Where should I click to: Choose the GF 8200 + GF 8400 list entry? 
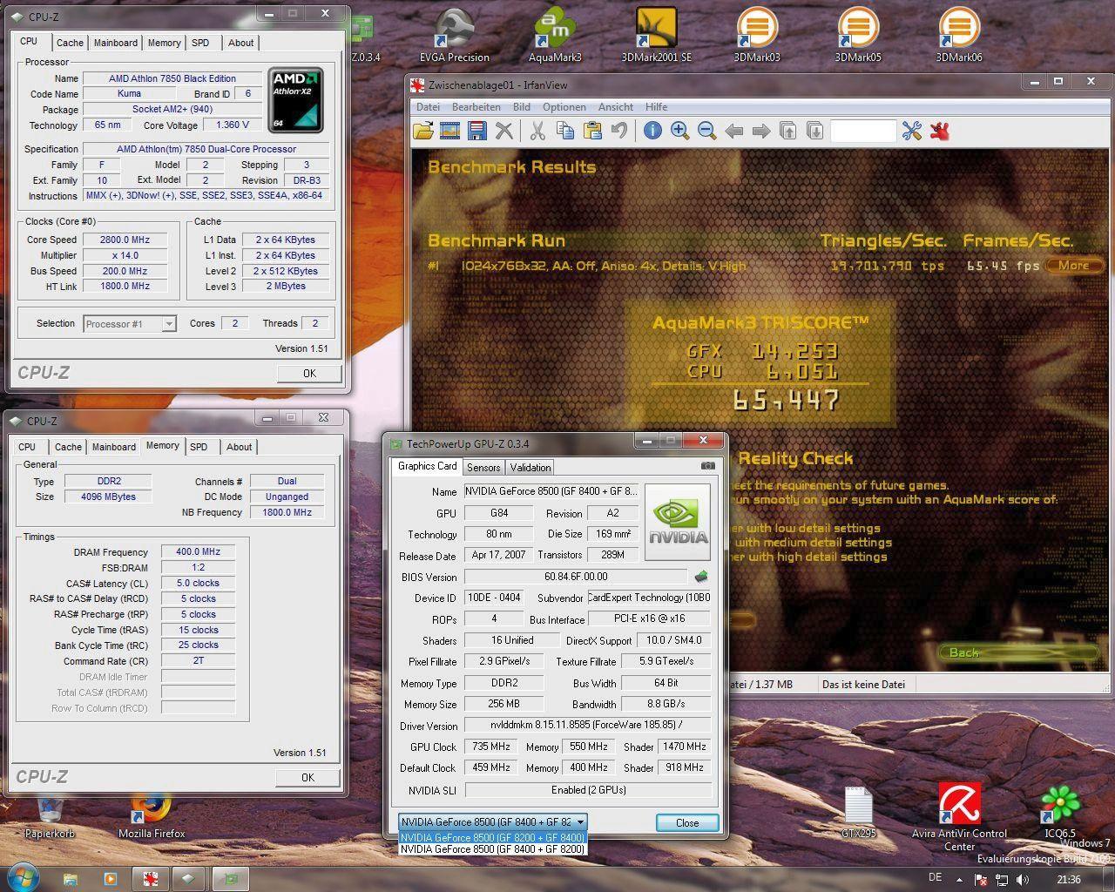tap(493, 837)
